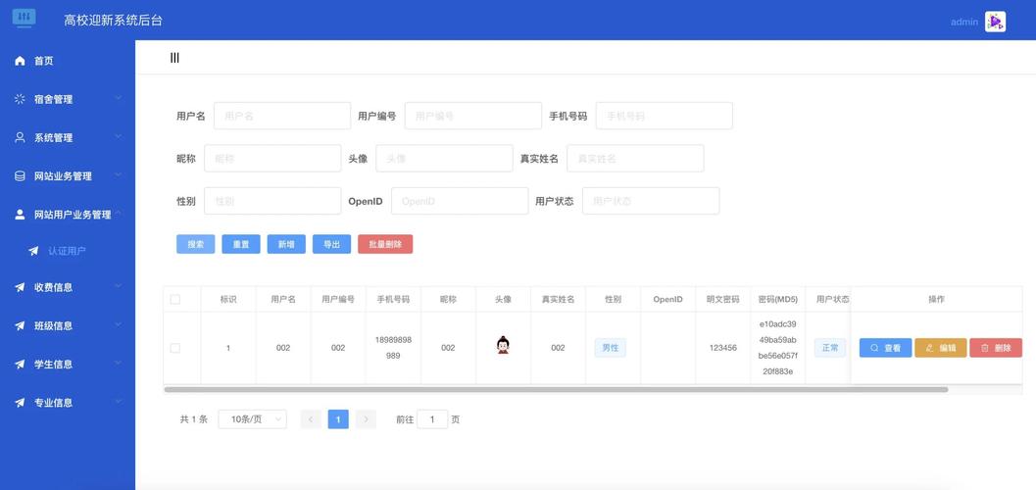The width and height of the screenshot is (1036, 490).
Task: Click the 宿舍管理 sidebar icon
Action: click(20, 99)
